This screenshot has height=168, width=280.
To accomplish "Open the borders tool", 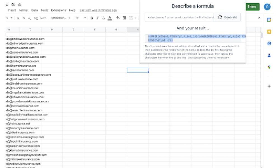I will coord(124,18).
